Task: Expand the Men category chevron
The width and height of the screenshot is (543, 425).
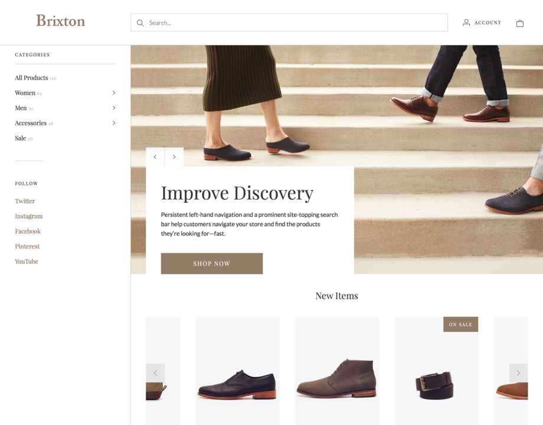Action: pyautogui.click(x=114, y=108)
